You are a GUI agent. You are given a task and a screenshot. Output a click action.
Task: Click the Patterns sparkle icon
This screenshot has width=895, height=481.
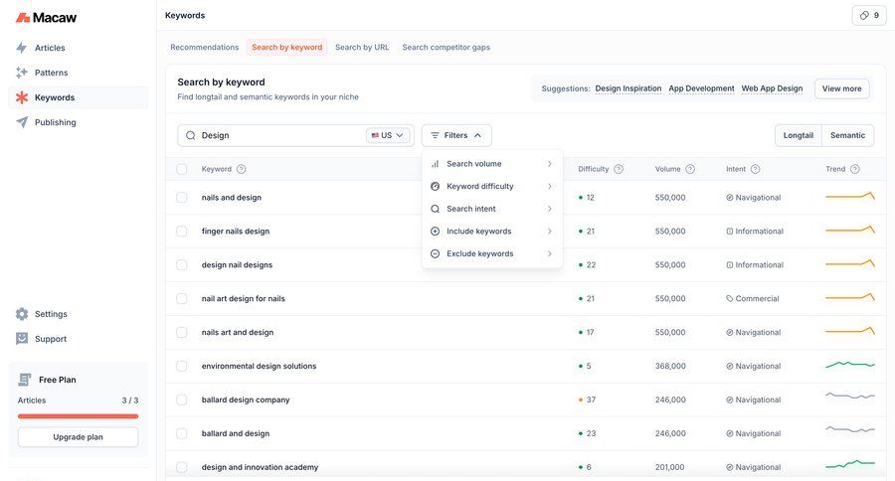click(x=22, y=73)
